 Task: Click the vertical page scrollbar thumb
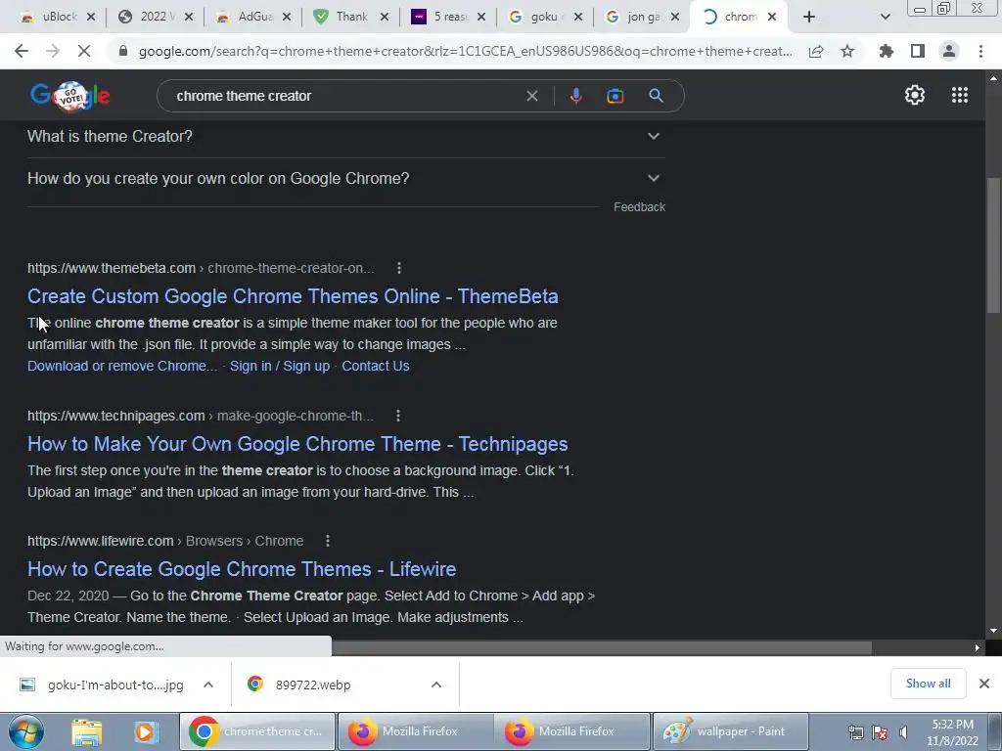[993, 245]
